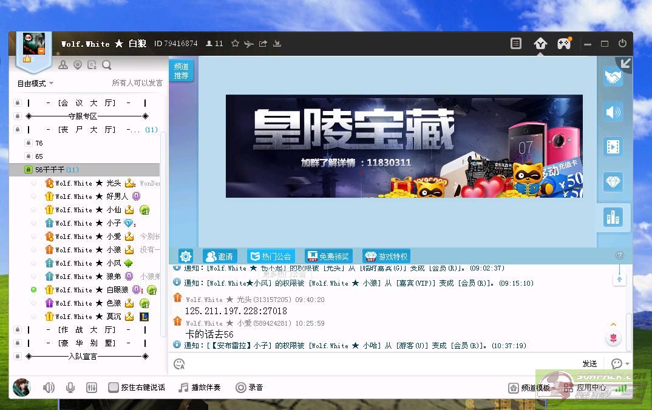Open the handshake icon in right sidebar

pyautogui.click(x=613, y=77)
